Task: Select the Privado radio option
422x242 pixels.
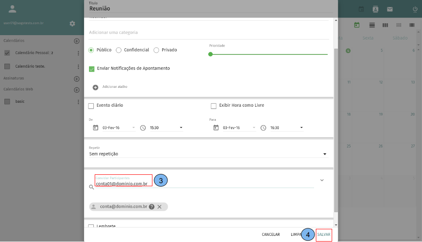Action: point(156,50)
